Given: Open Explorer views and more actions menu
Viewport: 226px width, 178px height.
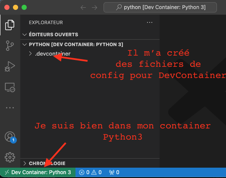Looking at the screenshot, I should point(150,22).
